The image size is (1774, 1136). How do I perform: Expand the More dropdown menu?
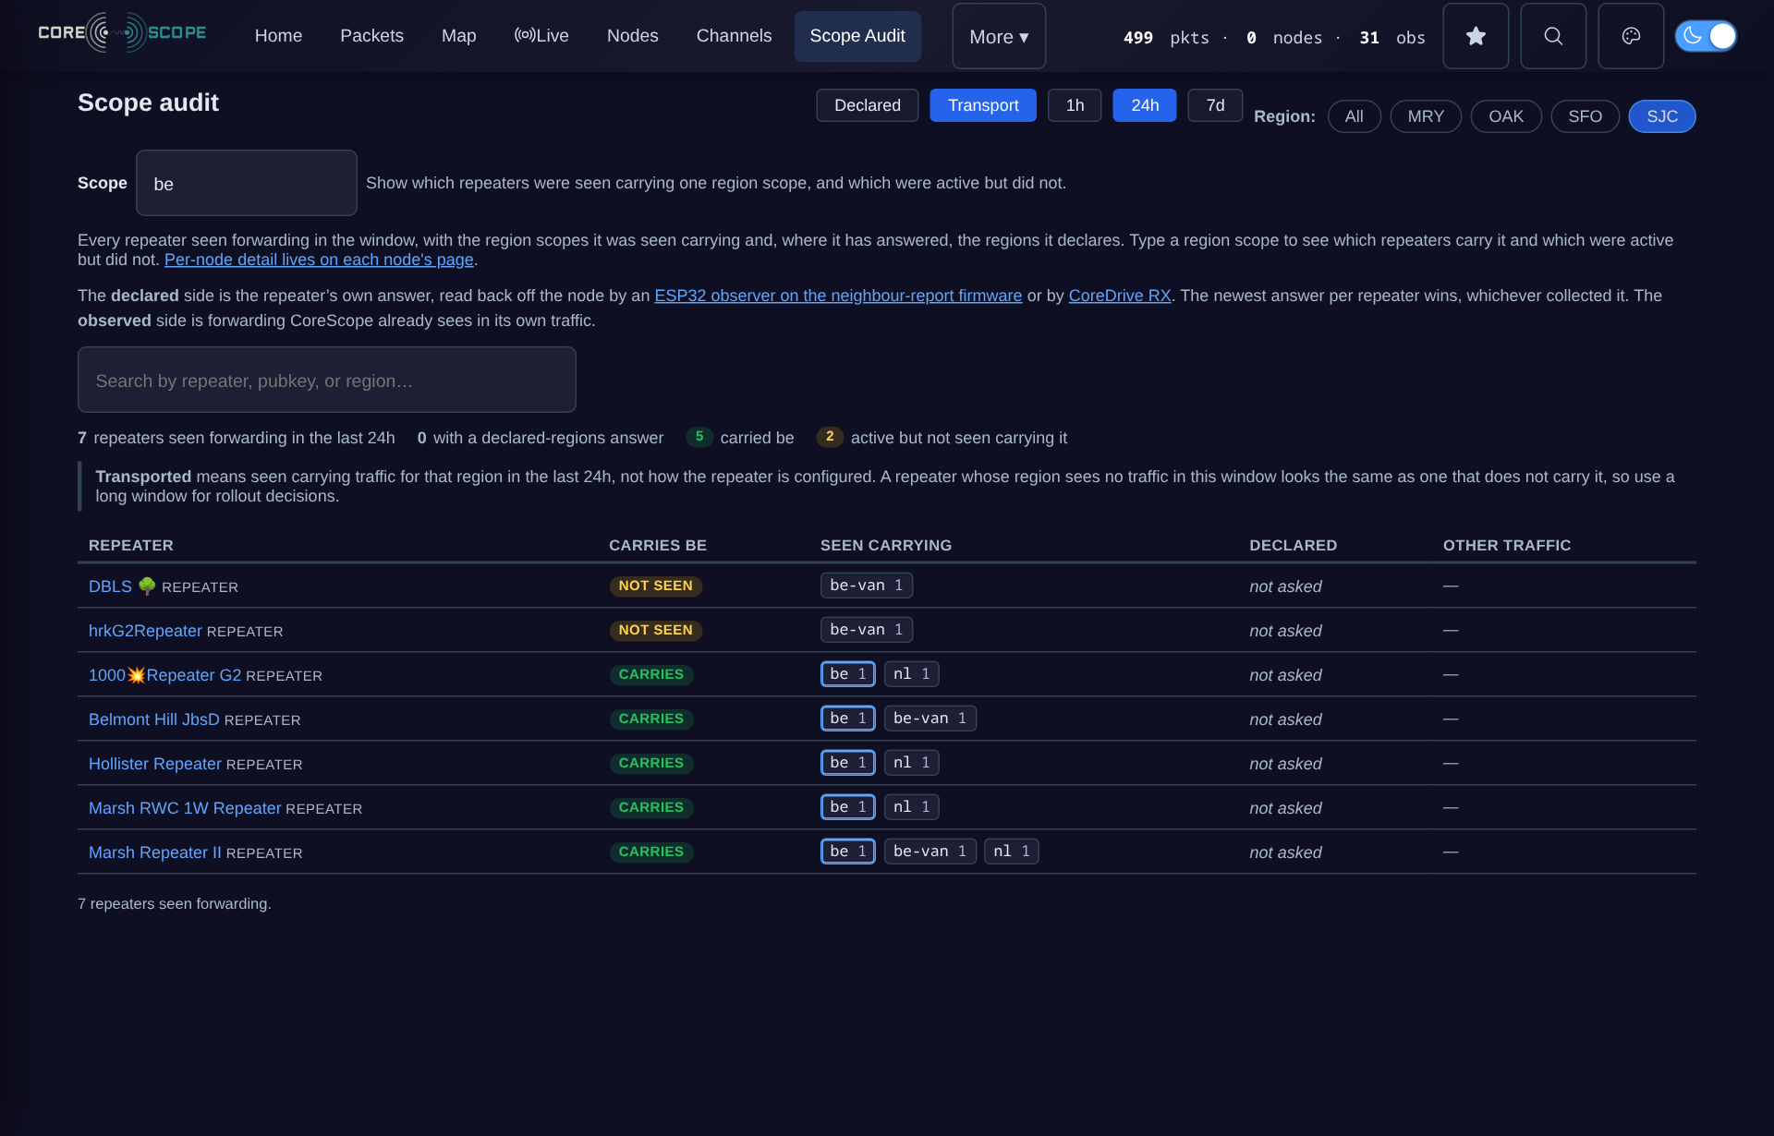tap(999, 36)
